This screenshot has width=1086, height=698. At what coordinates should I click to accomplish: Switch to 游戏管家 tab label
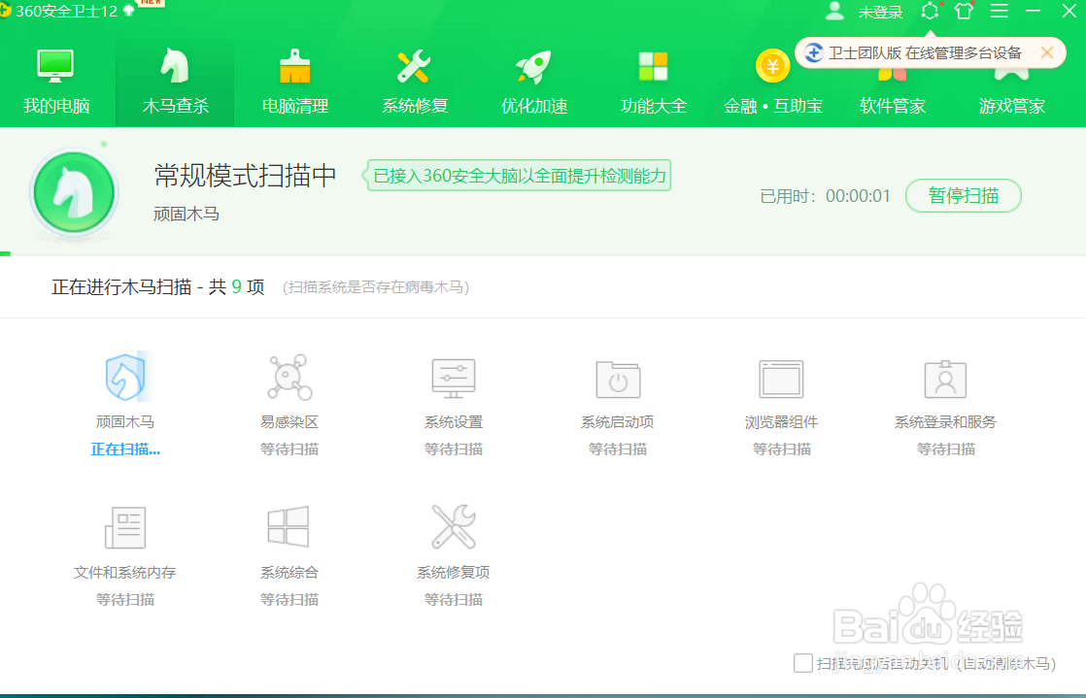pos(1012,106)
